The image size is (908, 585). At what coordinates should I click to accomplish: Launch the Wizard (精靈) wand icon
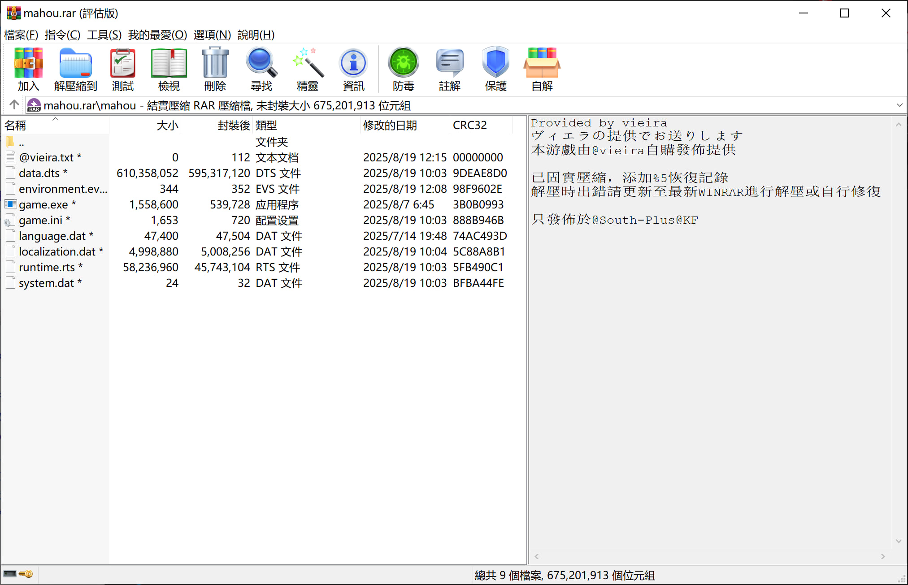point(308,69)
